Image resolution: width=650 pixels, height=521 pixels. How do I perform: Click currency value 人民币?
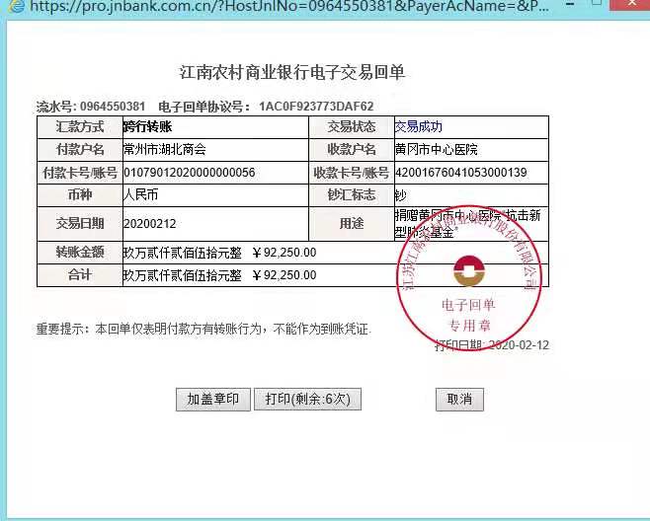140,195
